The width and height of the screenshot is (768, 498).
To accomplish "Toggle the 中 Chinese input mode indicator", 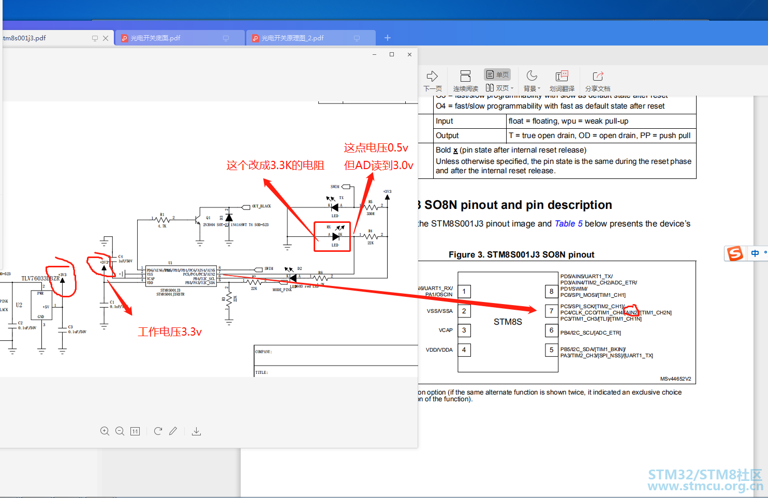I will [755, 253].
